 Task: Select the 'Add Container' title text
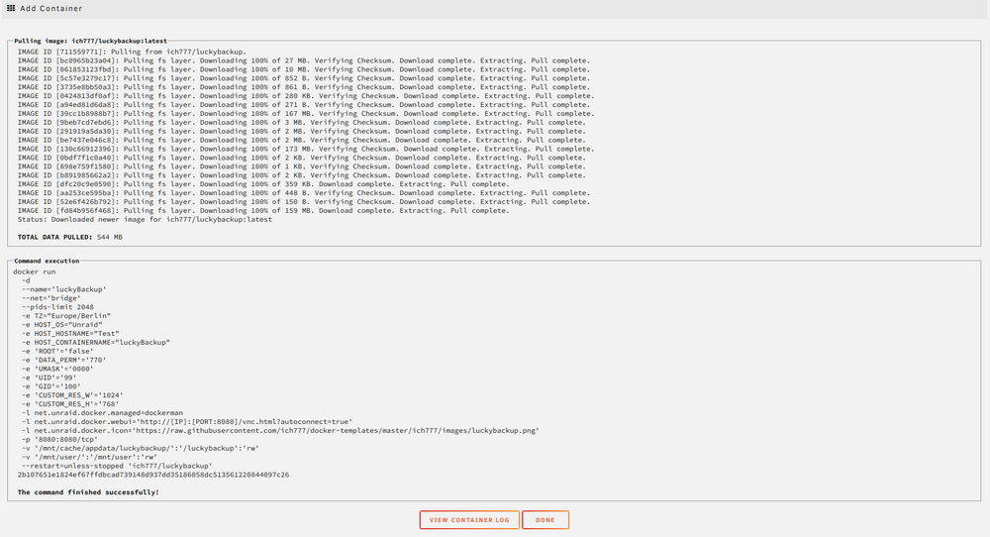pyautogui.click(x=51, y=8)
